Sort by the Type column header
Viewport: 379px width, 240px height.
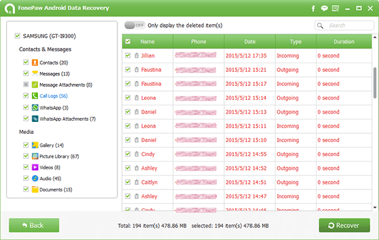tap(296, 42)
